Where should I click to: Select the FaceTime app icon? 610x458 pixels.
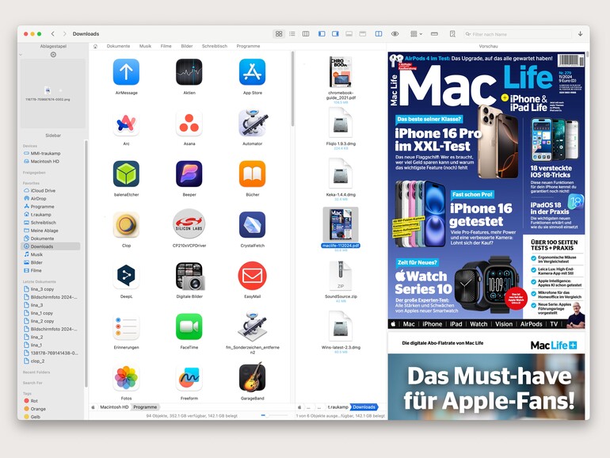coord(189,326)
